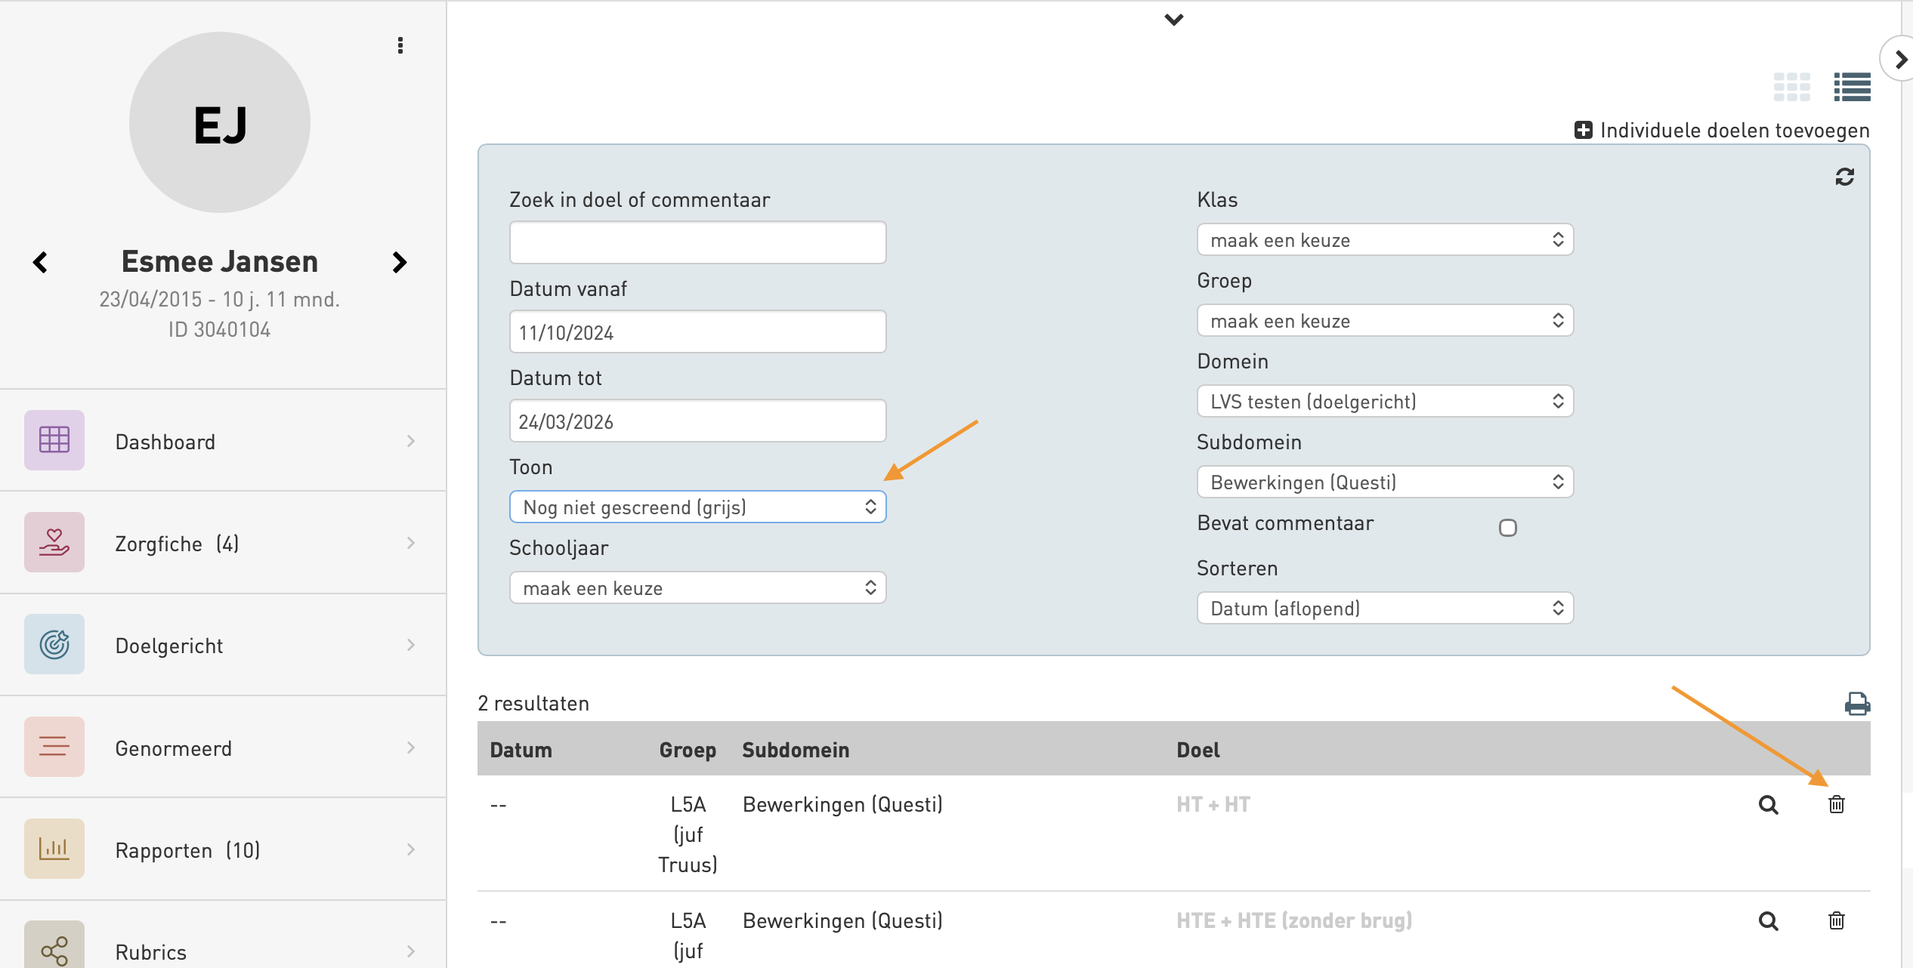Go to the next student arrow
The width and height of the screenshot is (1913, 968).
pyautogui.click(x=400, y=262)
